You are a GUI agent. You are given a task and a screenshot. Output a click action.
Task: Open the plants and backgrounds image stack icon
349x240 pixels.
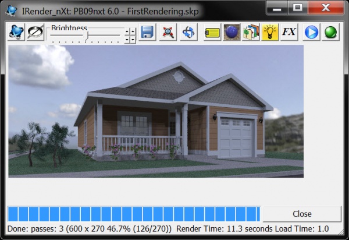click(x=251, y=32)
